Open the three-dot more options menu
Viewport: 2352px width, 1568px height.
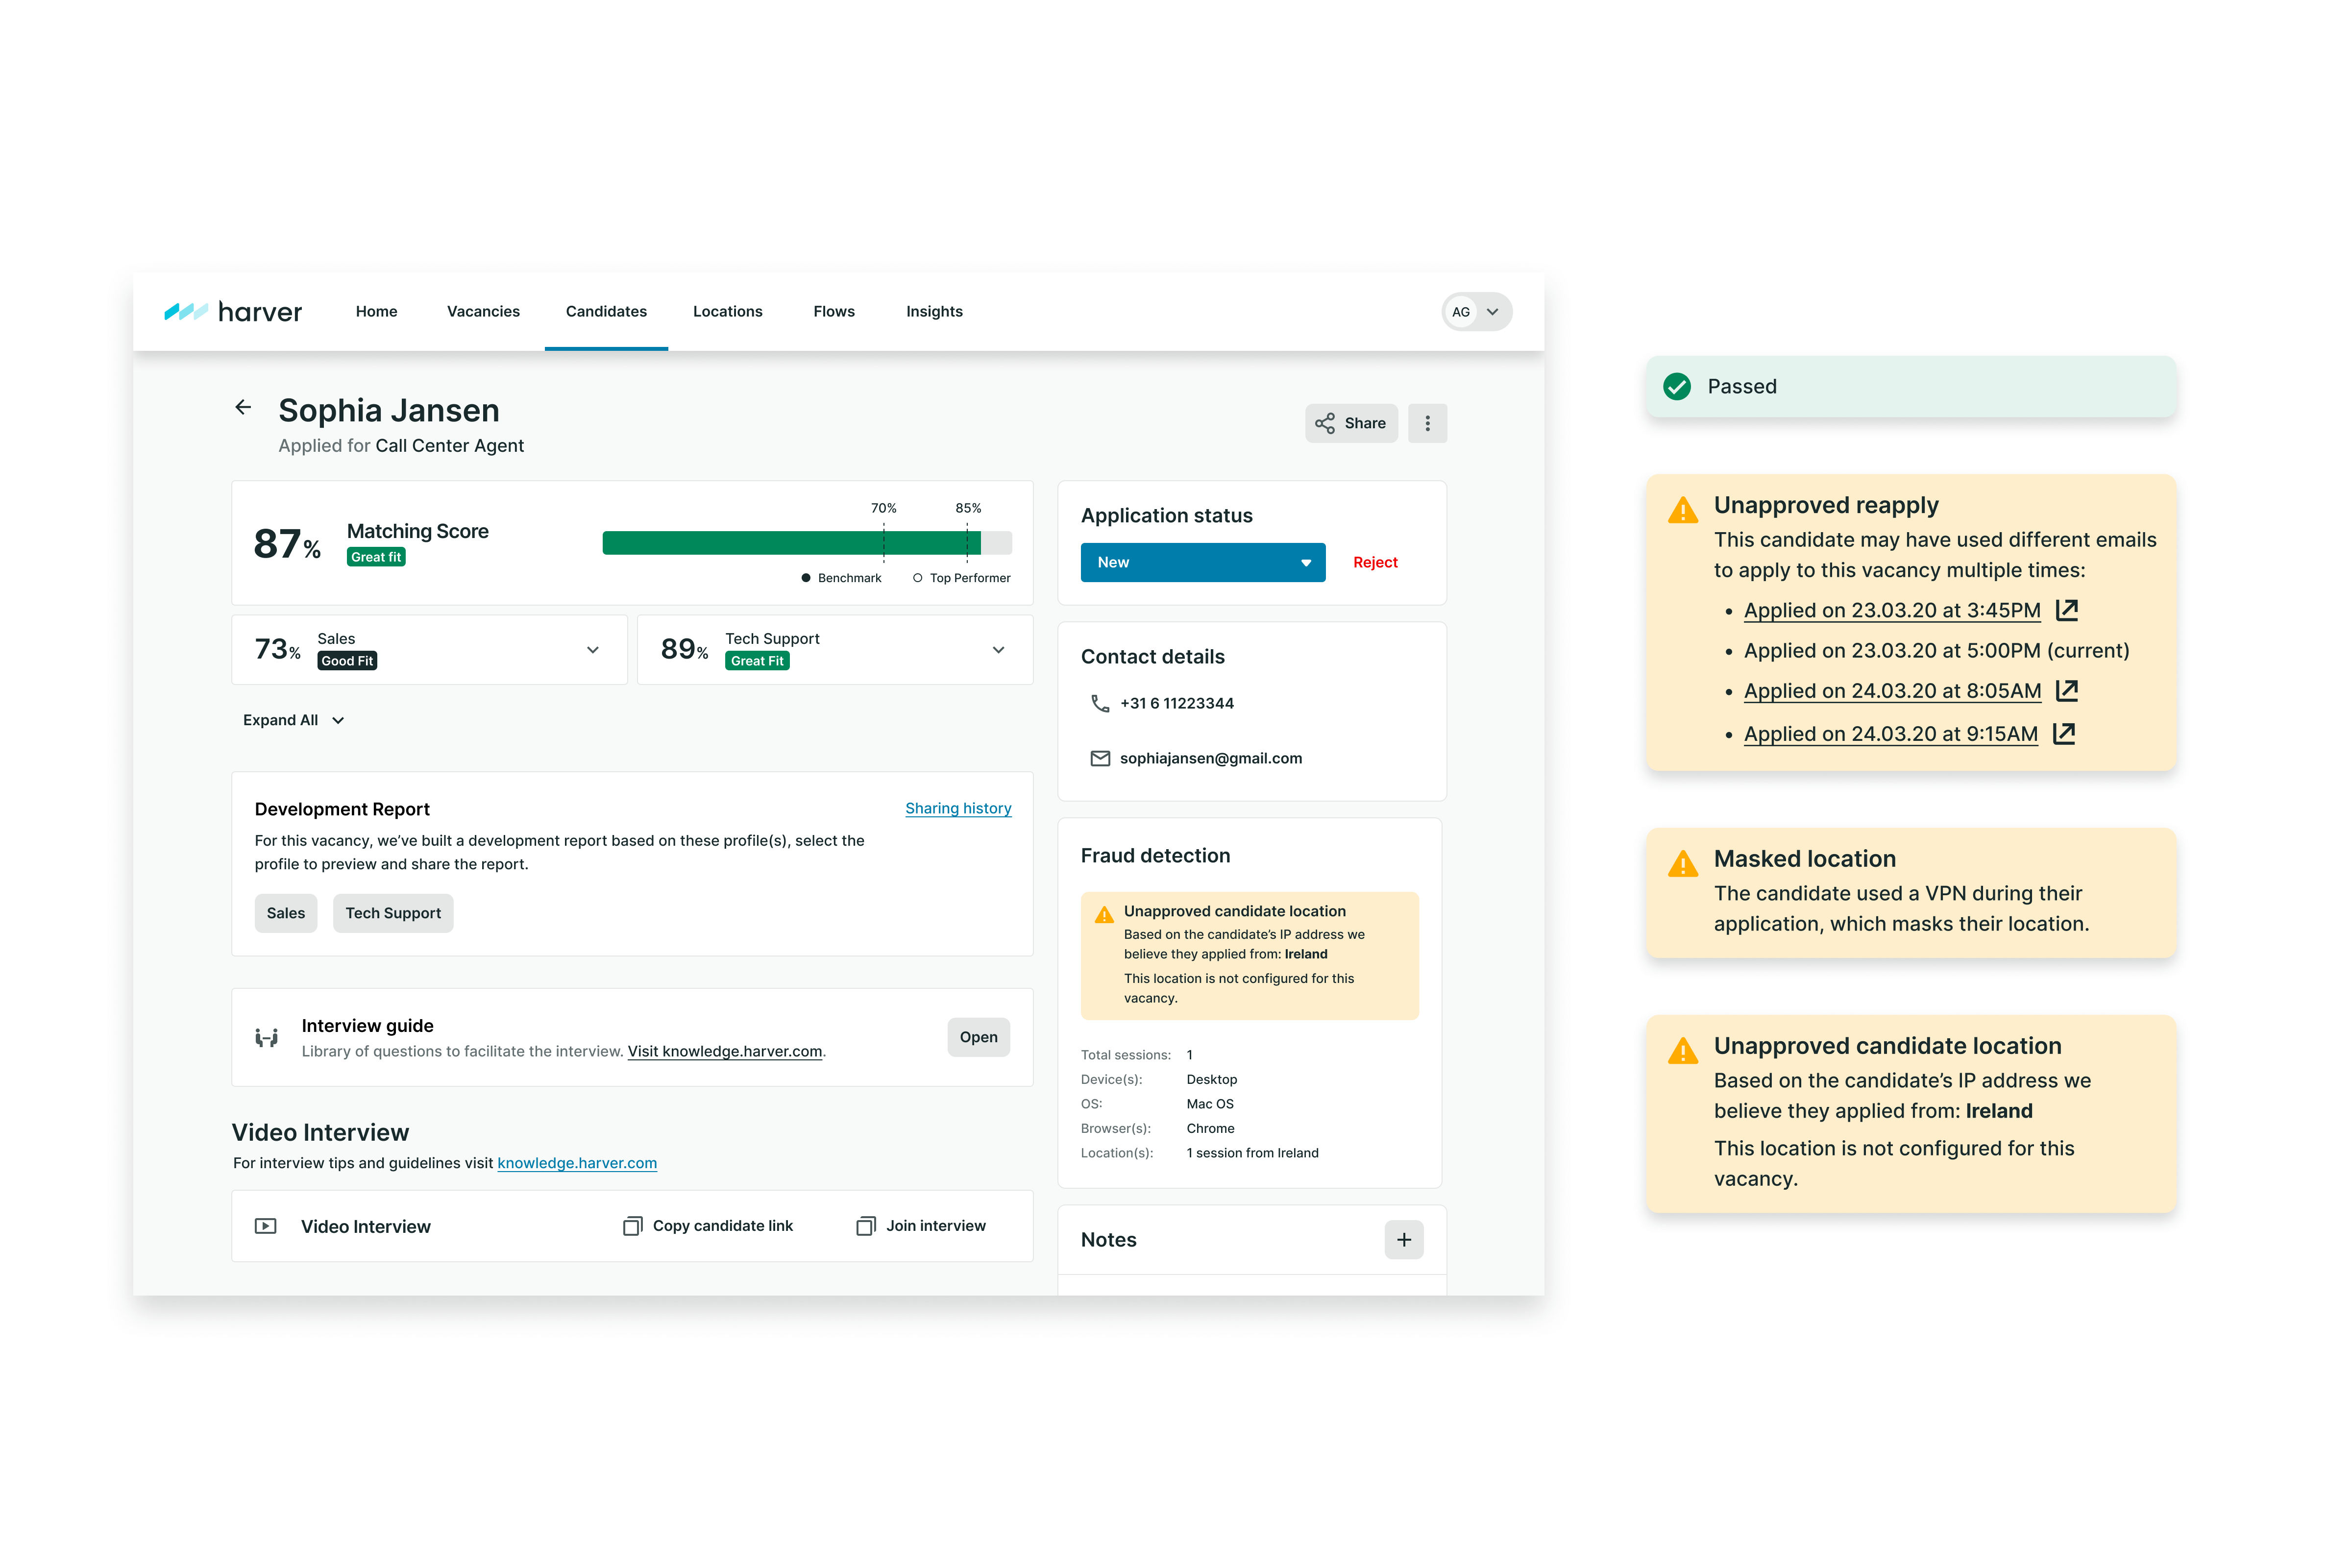click(x=1427, y=423)
